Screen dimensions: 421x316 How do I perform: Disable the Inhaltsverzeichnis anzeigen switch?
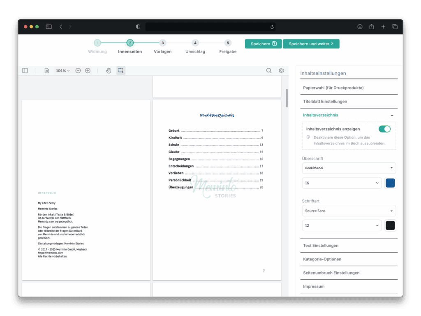point(384,129)
